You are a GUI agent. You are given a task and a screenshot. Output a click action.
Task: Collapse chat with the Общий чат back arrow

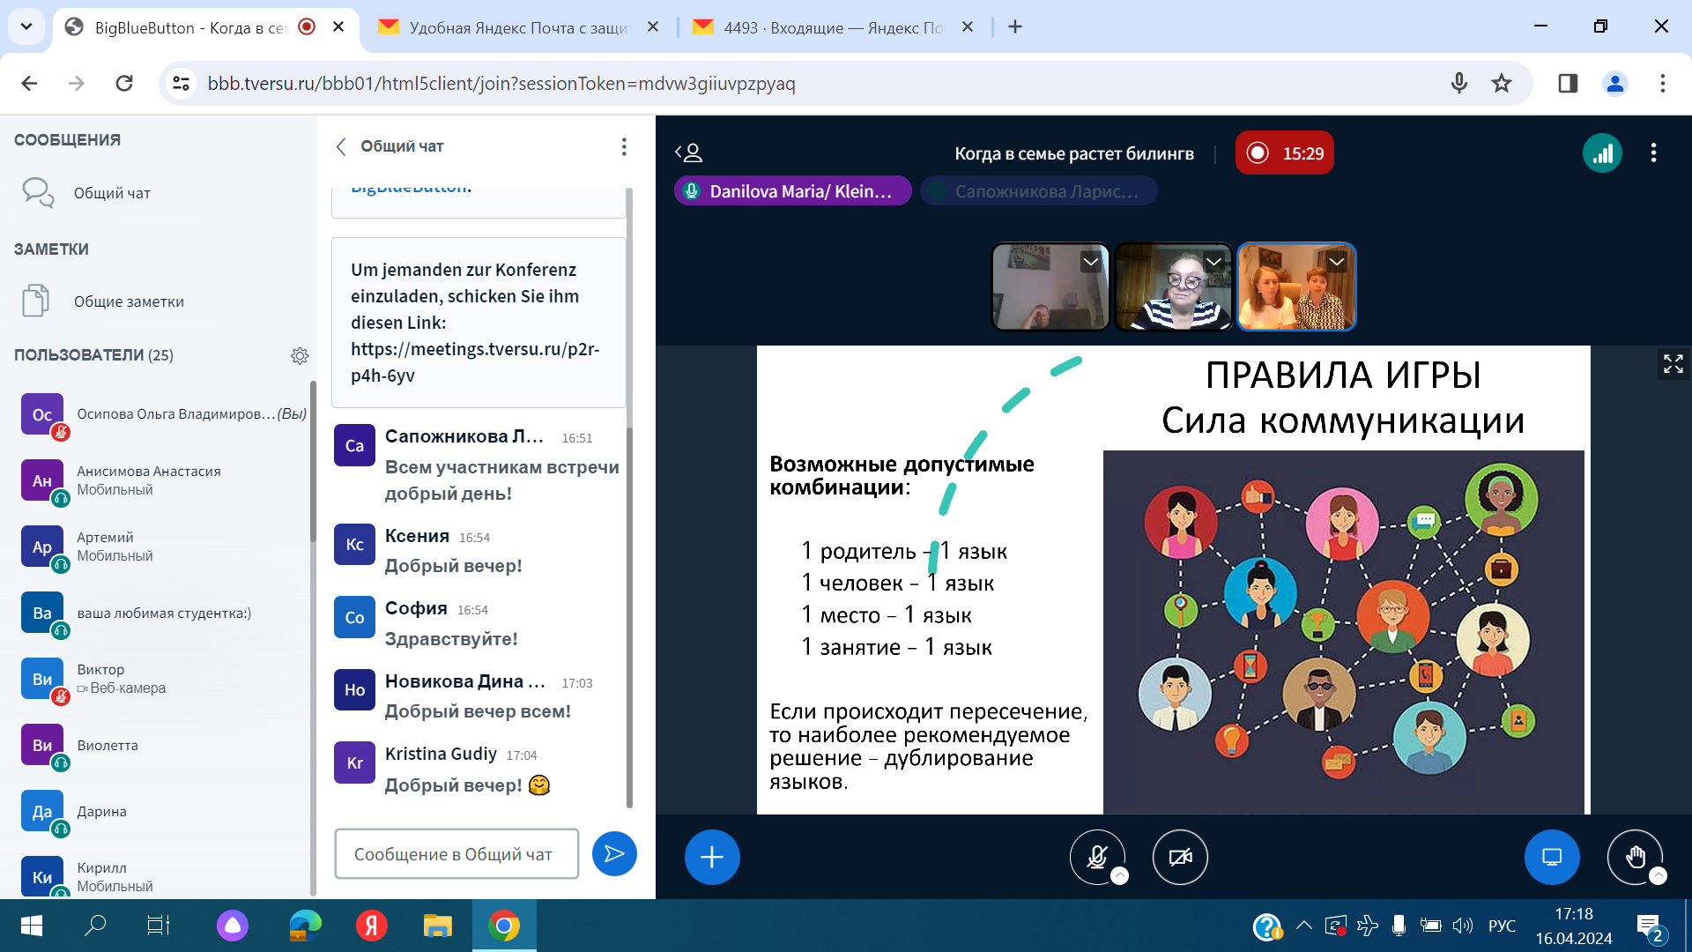(342, 146)
